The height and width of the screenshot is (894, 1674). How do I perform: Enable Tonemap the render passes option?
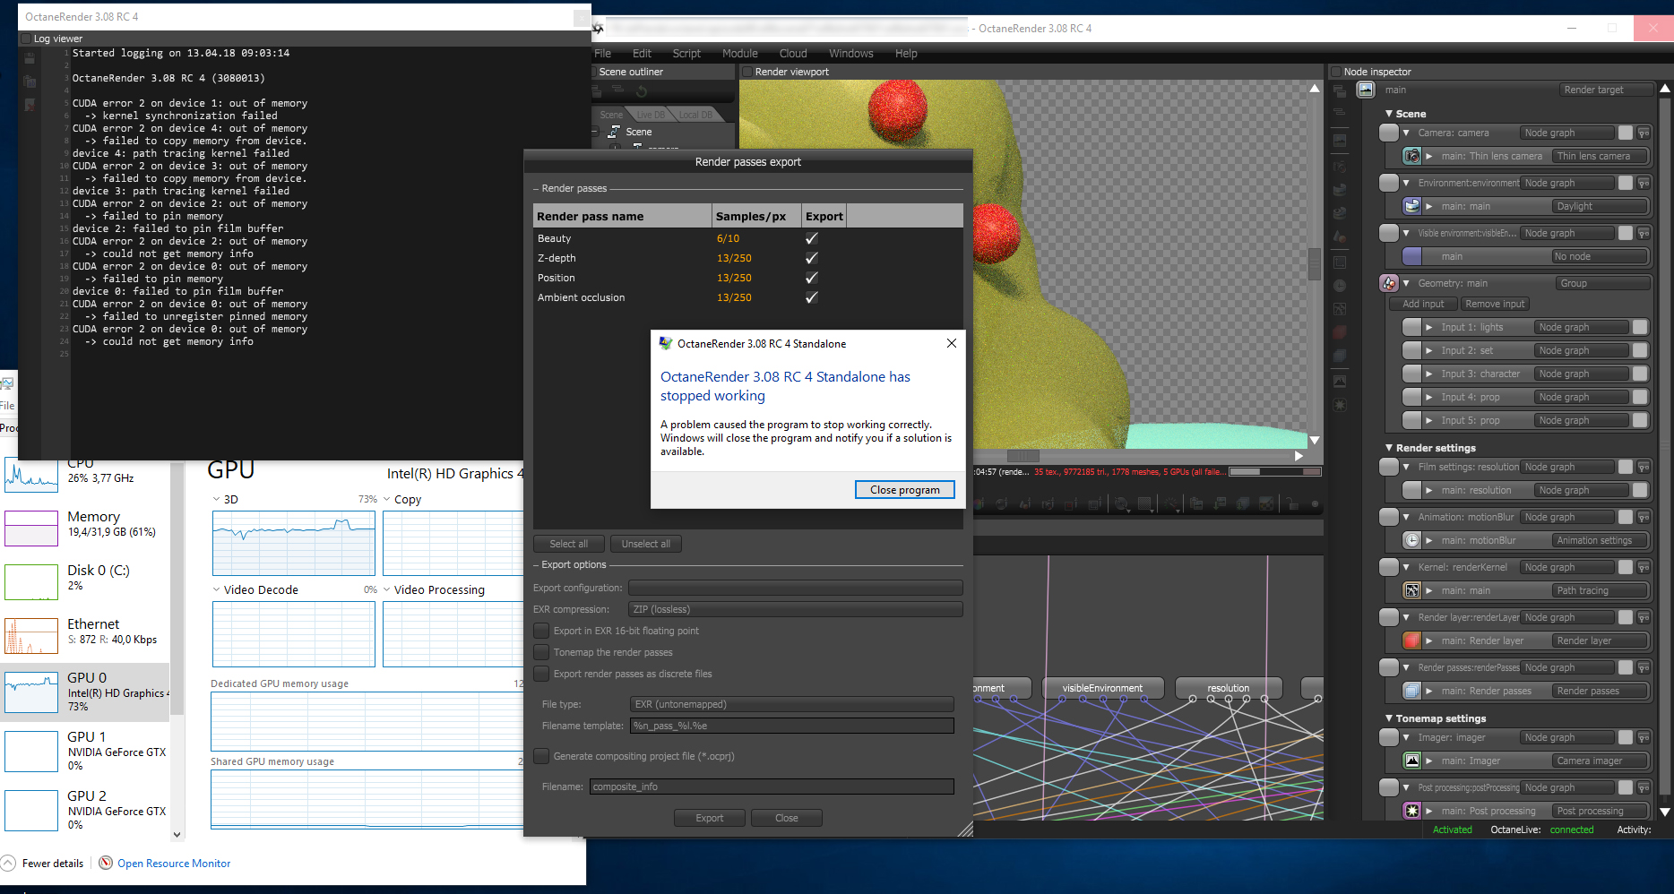click(541, 652)
